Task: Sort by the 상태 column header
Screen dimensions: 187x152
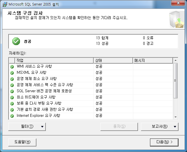Action: coord(113,60)
